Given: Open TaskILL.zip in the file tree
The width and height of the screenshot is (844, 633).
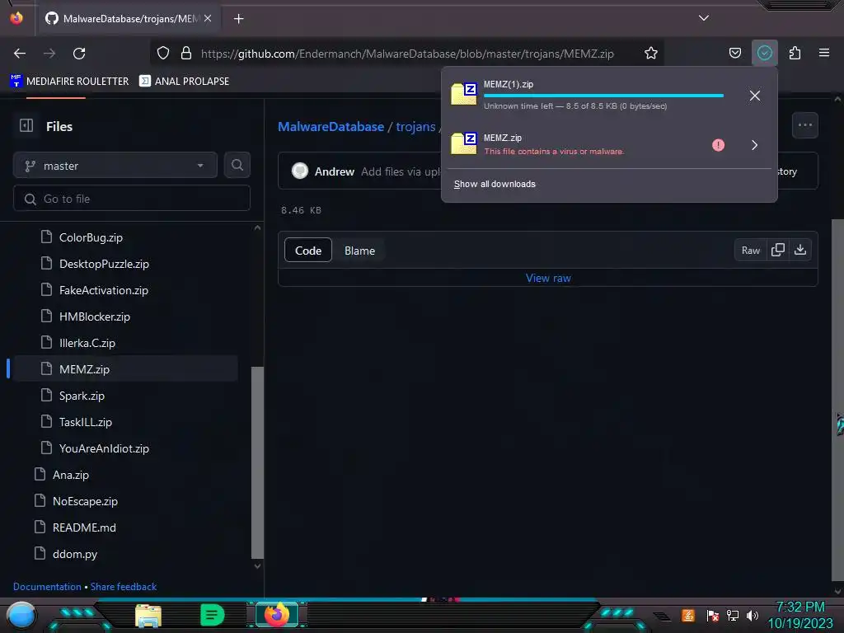Looking at the screenshot, I should click(x=85, y=422).
